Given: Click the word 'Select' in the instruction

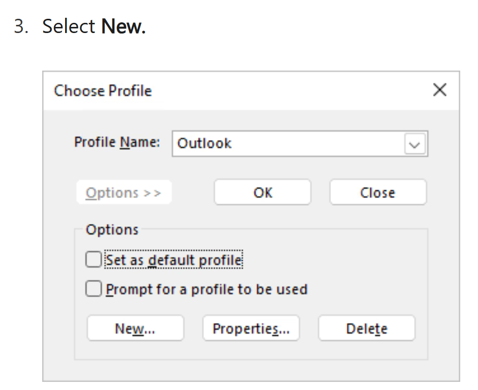Looking at the screenshot, I should coord(69,26).
